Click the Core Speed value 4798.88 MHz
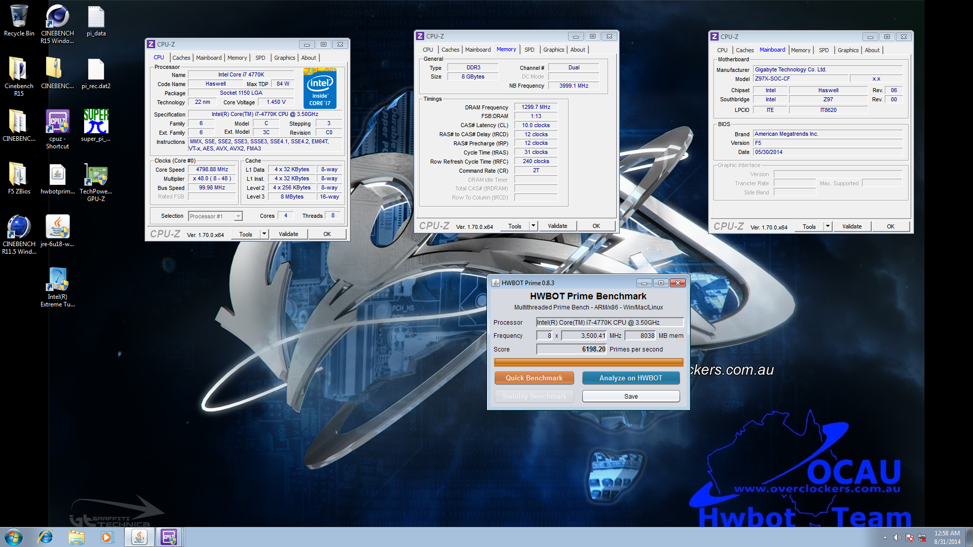This screenshot has width=973, height=547. pyautogui.click(x=212, y=169)
